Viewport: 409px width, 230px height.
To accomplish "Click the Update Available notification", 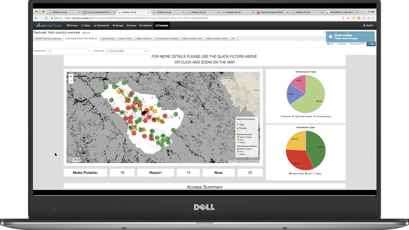I will [351, 37].
